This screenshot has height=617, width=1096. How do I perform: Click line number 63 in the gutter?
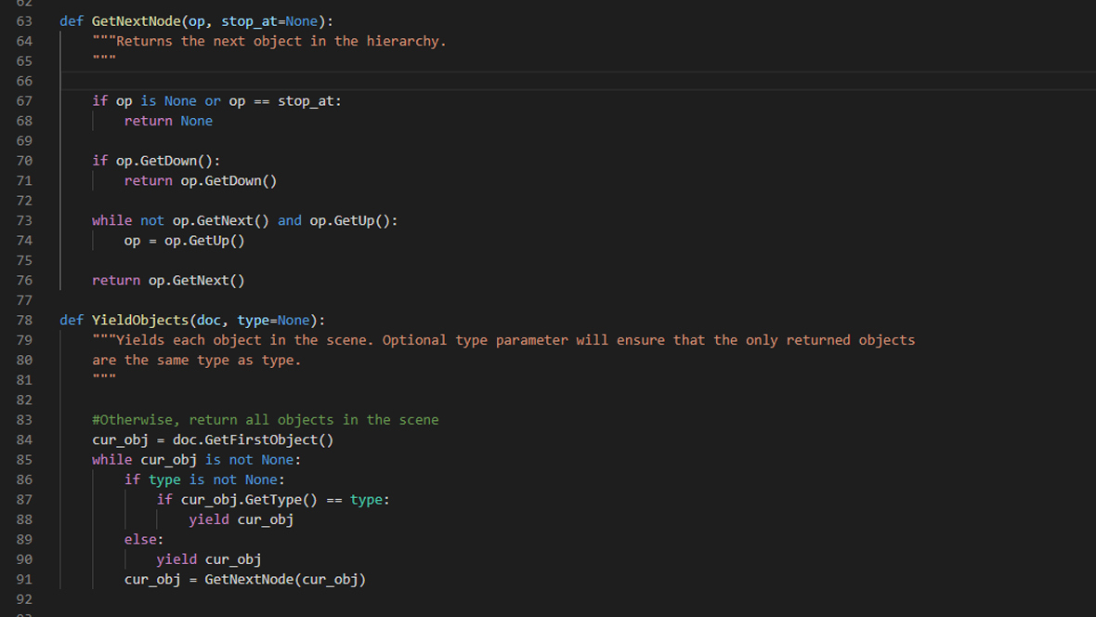(x=24, y=20)
